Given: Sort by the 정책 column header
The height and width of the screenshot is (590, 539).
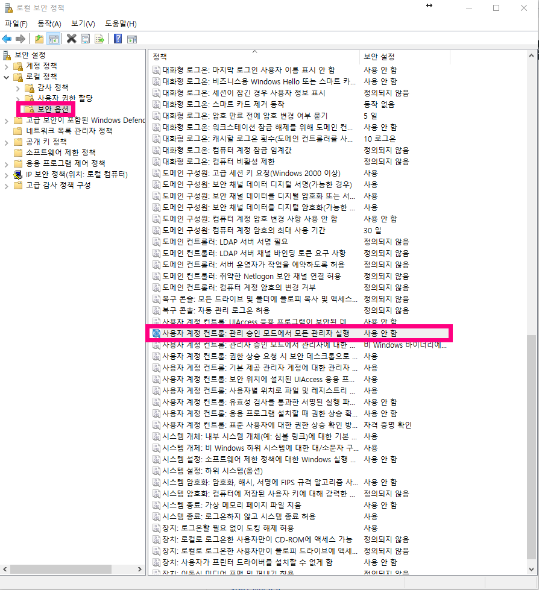Looking at the screenshot, I should pyautogui.click(x=254, y=57).
